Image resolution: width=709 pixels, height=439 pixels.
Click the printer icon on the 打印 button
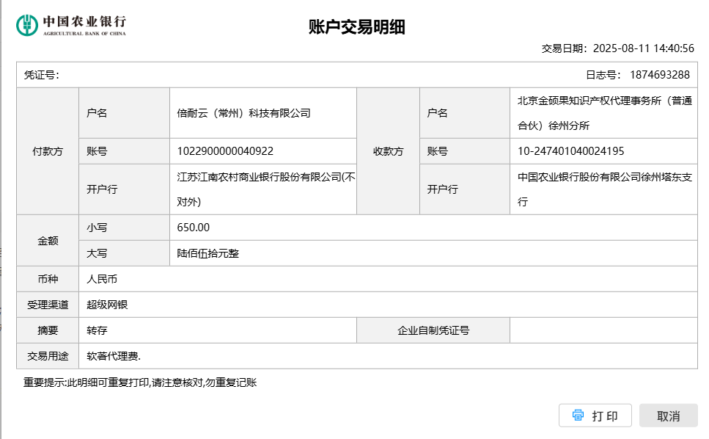[578, 416]
